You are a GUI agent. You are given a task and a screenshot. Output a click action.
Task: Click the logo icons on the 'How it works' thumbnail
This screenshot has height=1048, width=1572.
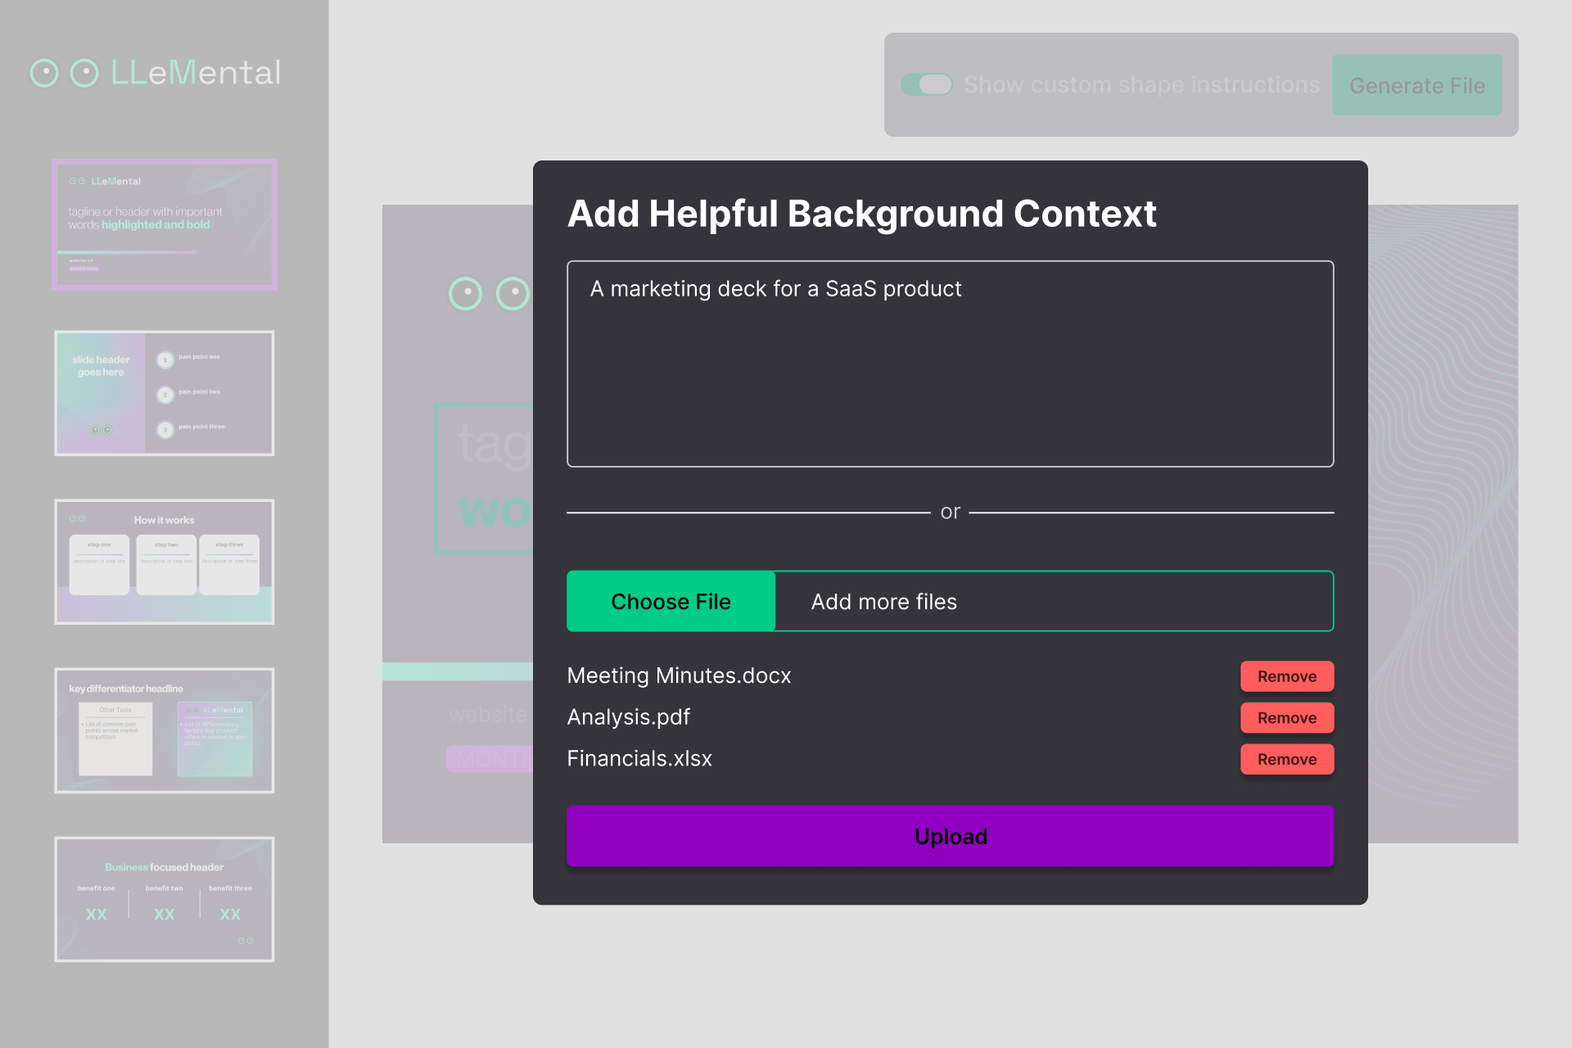[78, 517]
